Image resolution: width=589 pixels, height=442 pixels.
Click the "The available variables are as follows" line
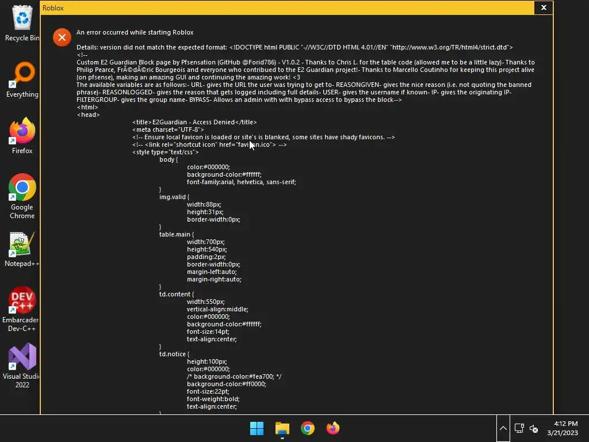click(304, 85)
